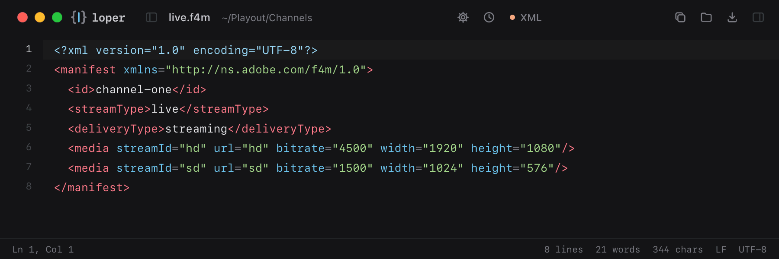The width and height of the screenshot is (779, 259).
Task: Change UTF-8 encoding in status bar
Action: coord(753,250)
